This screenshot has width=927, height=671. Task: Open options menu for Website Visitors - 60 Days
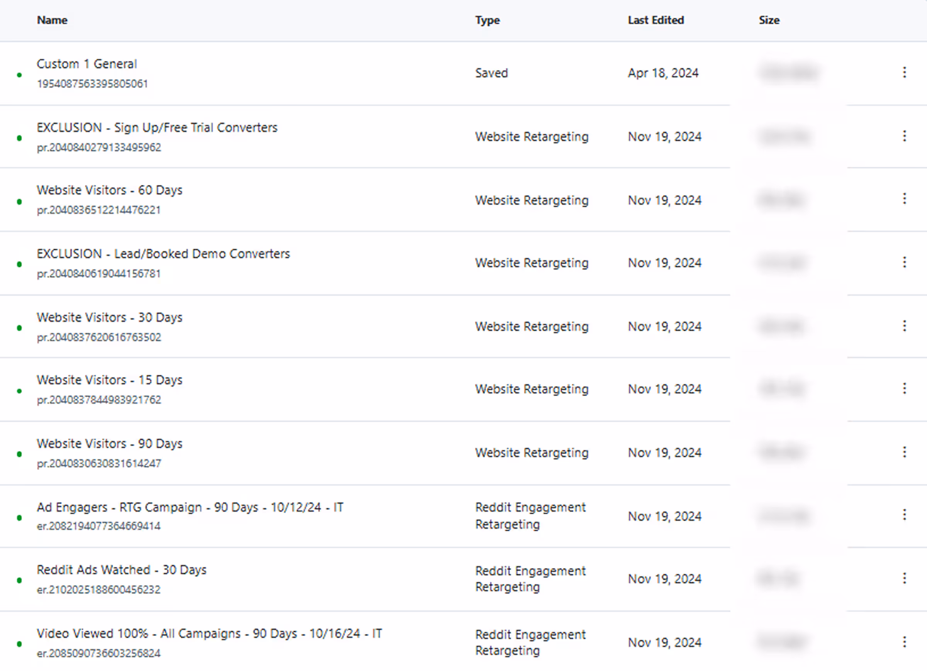point(905,200)
